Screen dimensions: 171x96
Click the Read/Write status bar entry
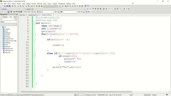point(147,95)
